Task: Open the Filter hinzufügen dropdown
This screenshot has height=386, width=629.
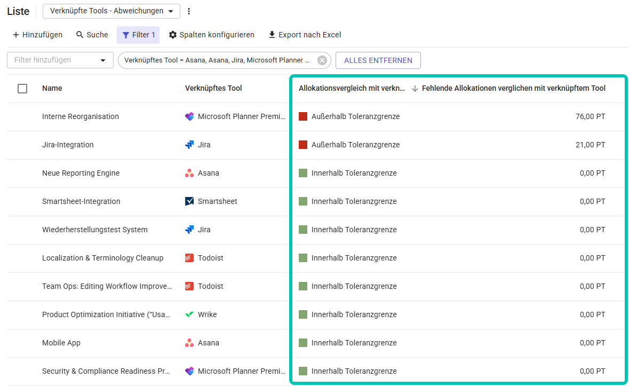Action: pyautogui.click(x=60, y=60)
